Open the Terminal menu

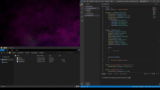107,1
